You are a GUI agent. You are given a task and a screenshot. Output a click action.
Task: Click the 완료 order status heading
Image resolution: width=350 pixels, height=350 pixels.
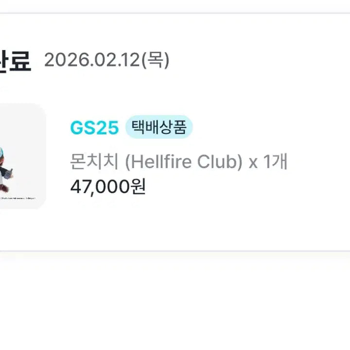click(16, 62)
